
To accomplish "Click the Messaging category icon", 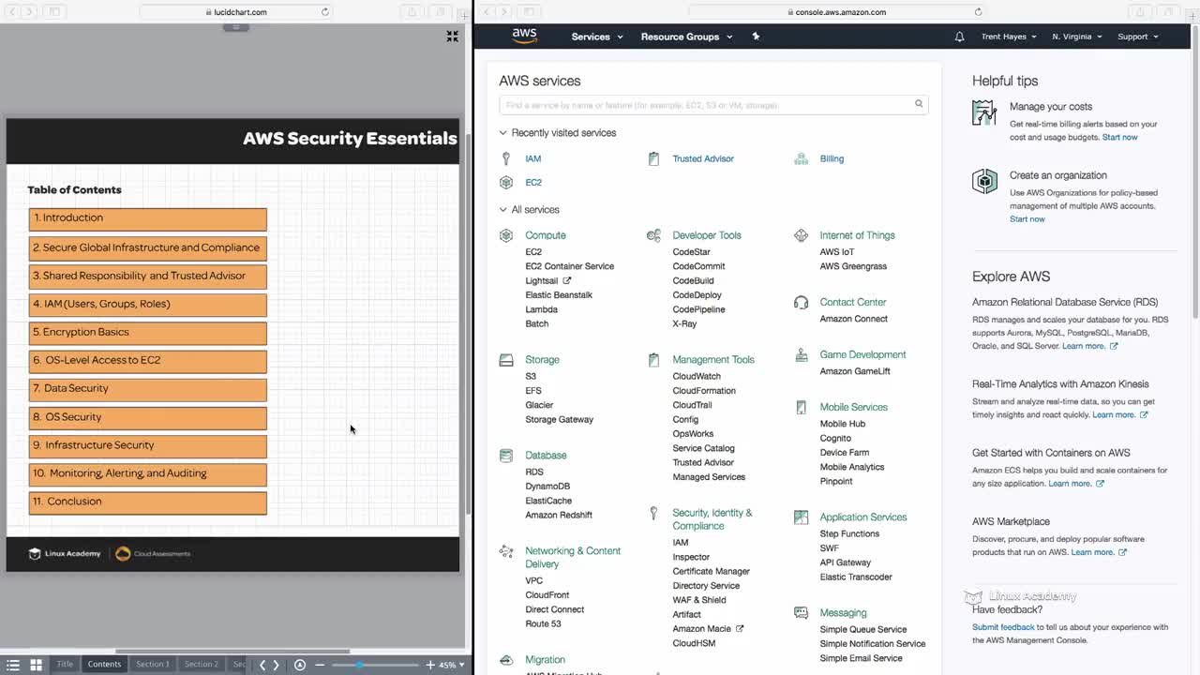I will (x=801, y=613).
